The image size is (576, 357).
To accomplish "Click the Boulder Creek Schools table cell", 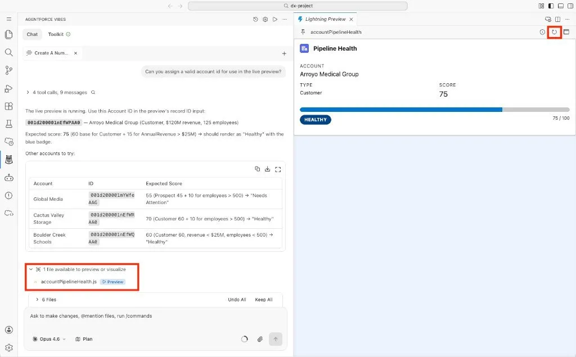I will pyautogui.click(x=49, y=238).
